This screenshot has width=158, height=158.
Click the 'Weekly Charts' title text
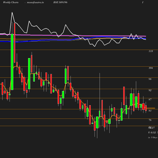pos(11,3)
